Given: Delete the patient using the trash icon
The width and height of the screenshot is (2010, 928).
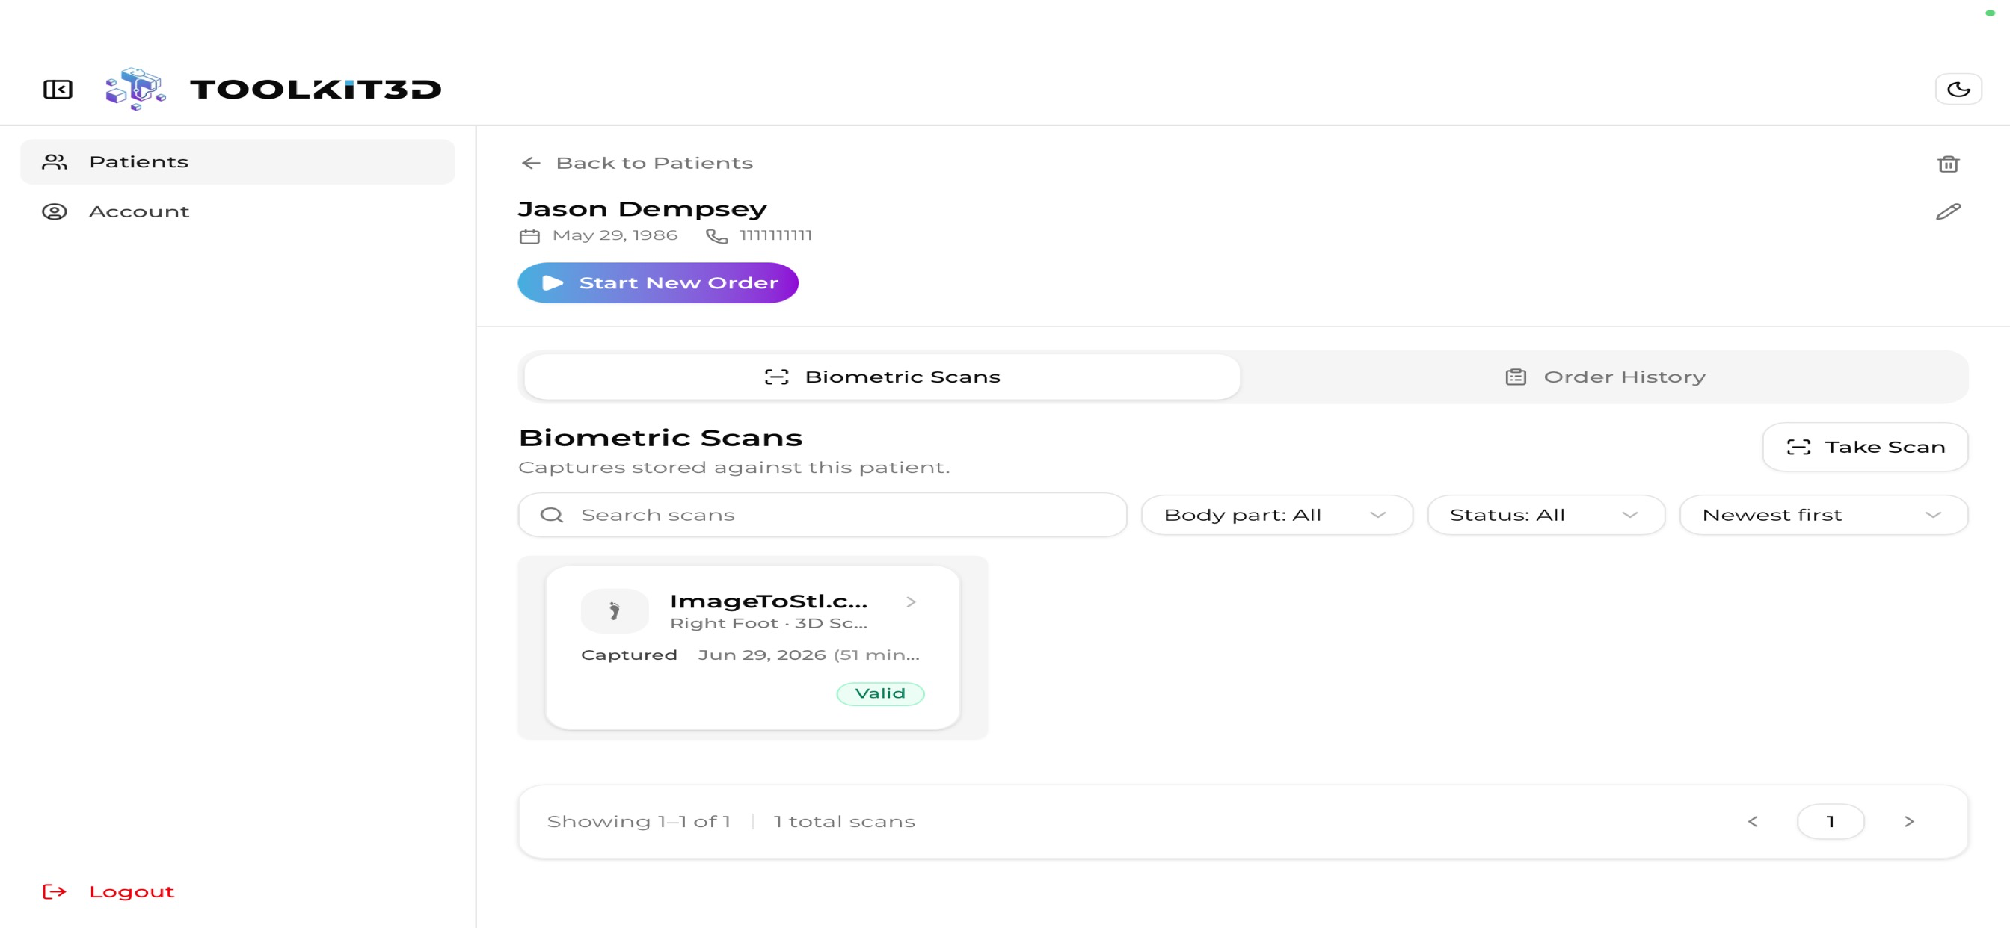Looking at the screenshot, I should [x=1949, y=164].
